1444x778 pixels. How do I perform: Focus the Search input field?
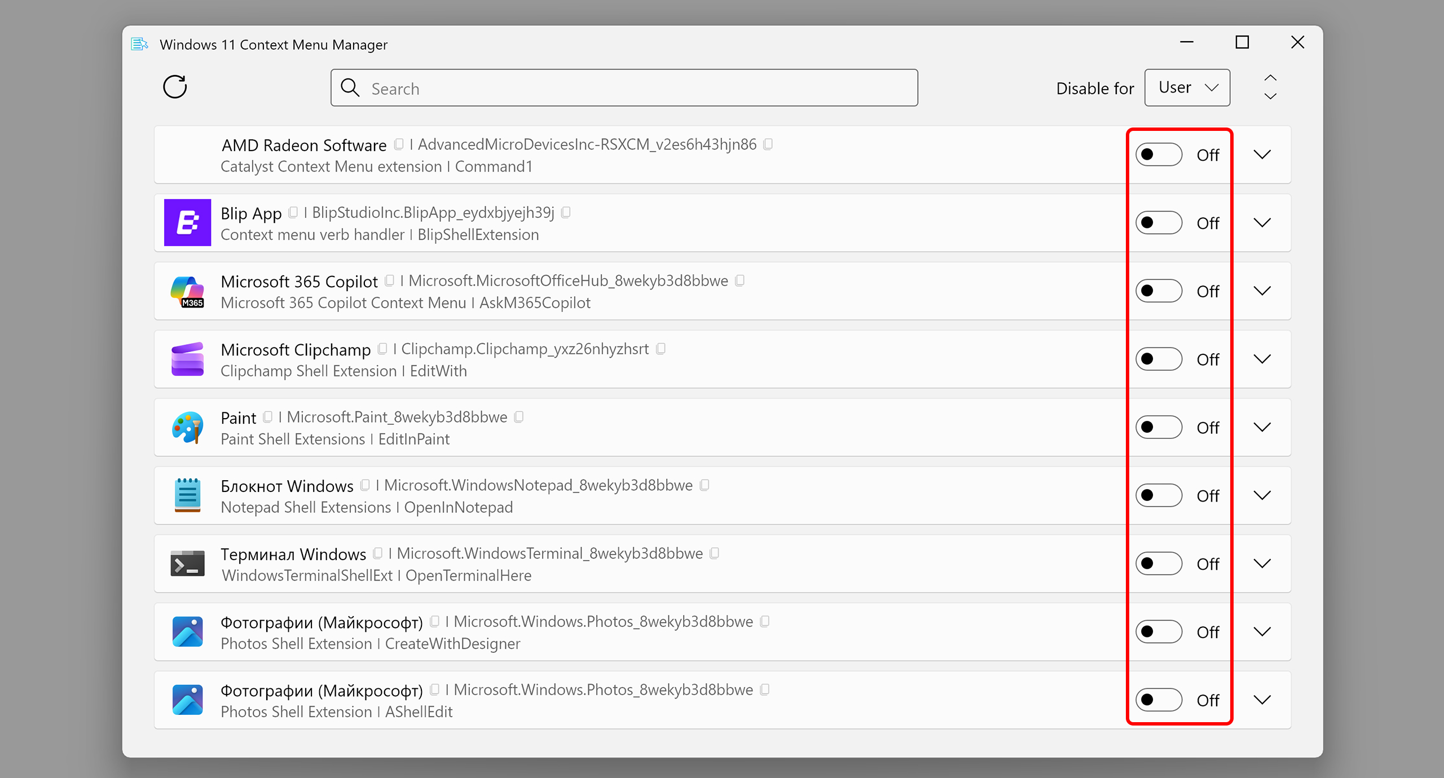point(624,88)
